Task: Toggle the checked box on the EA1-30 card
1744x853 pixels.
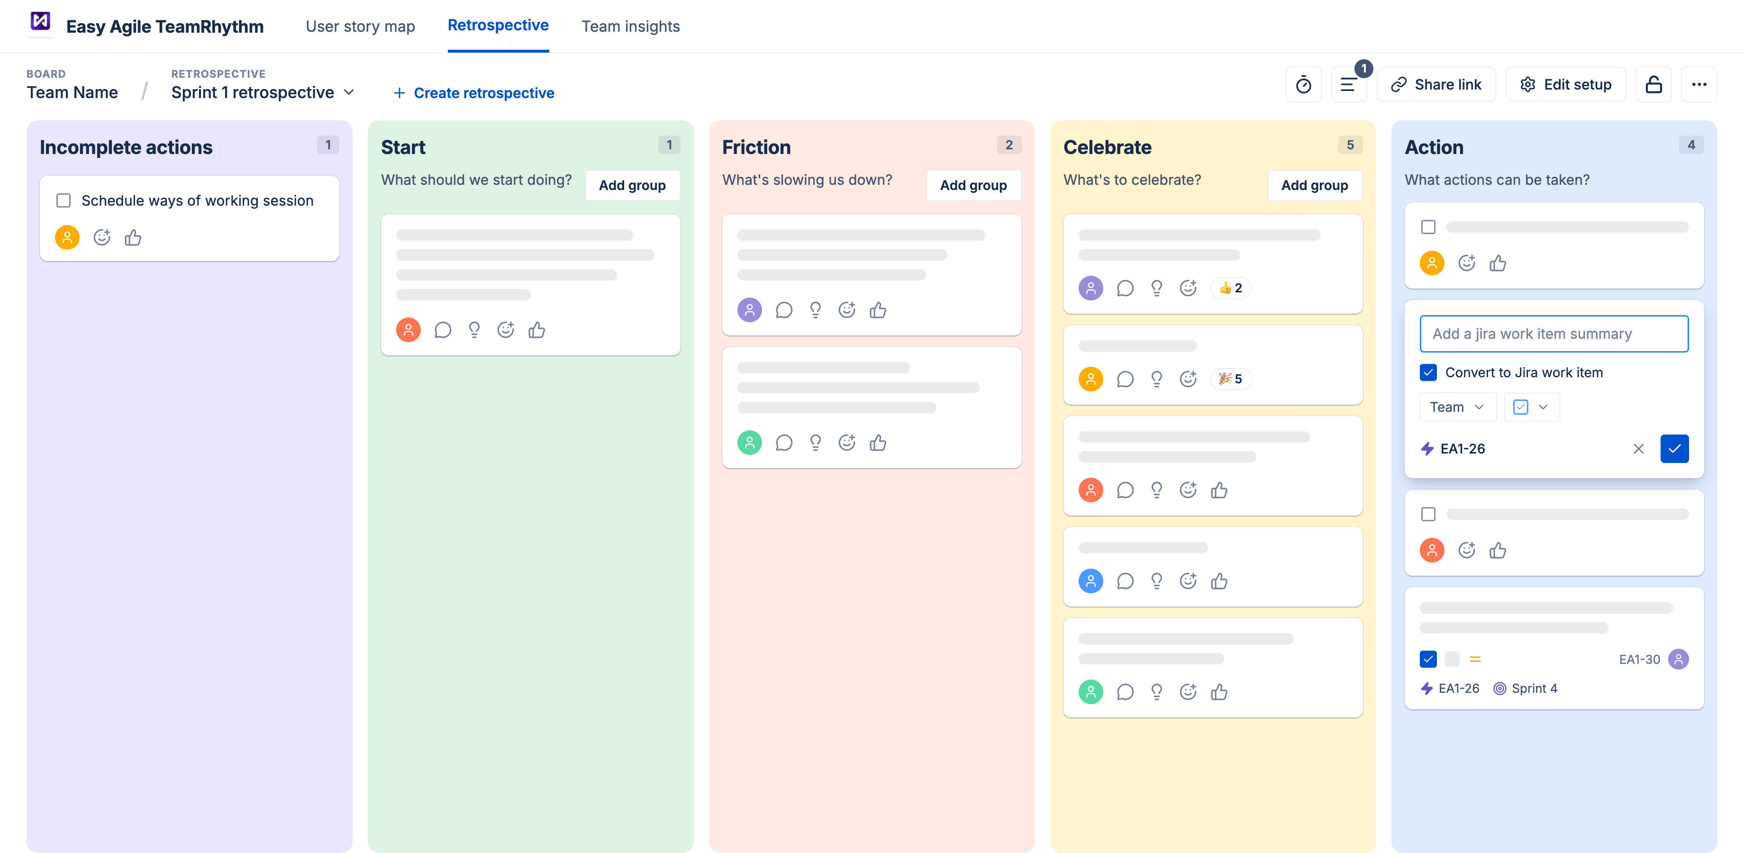Action: coord(1428,659)
